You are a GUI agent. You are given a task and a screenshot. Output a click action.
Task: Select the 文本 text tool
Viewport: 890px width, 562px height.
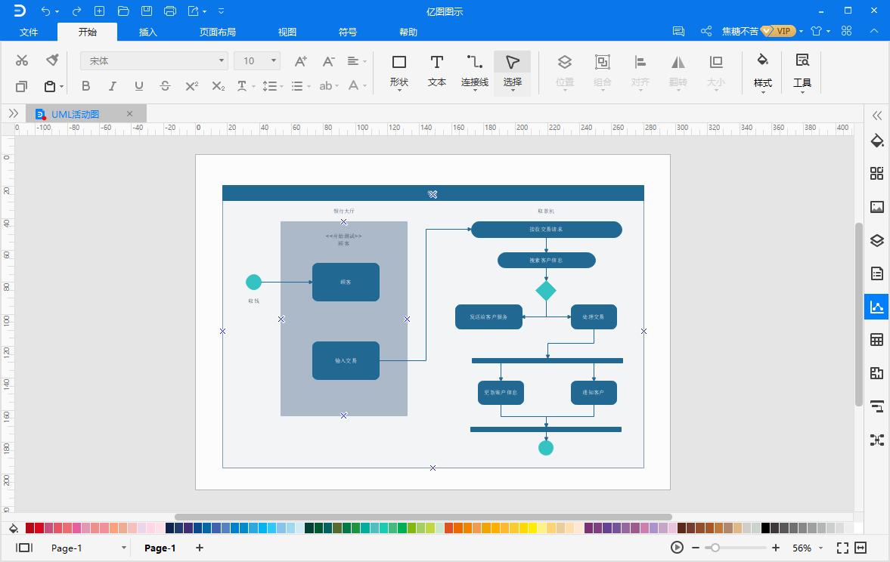436,70
